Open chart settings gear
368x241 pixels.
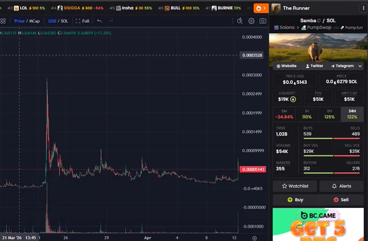tap(251, 21)
